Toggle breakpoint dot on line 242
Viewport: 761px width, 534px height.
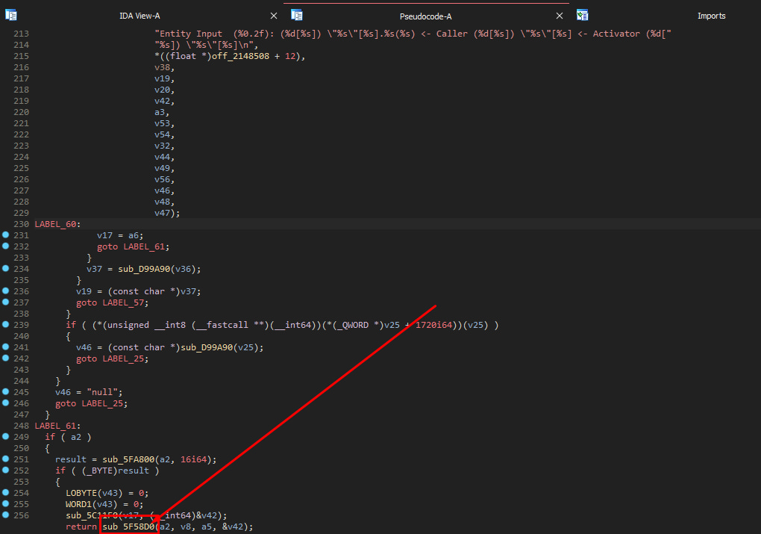[x=6, y=358]
